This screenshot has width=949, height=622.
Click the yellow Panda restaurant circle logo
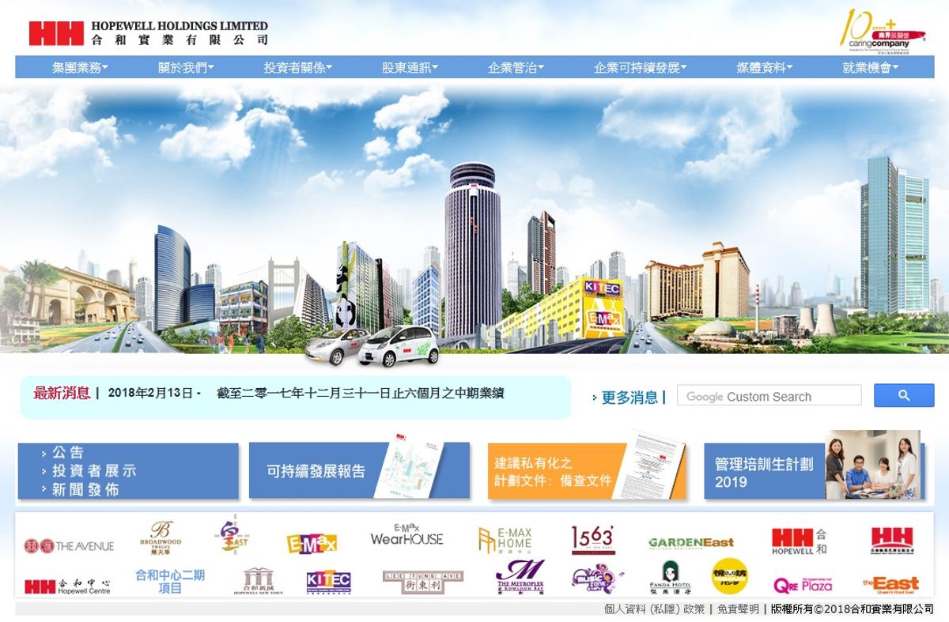(730, 577)
